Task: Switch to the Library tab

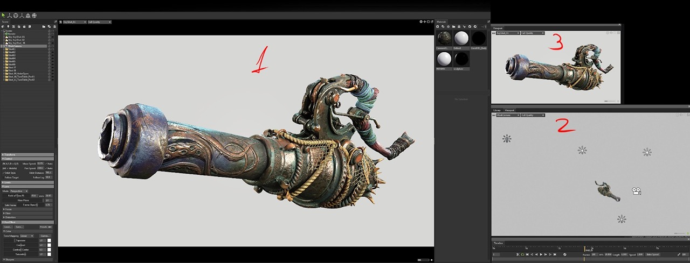Action: tap(497, 110)
